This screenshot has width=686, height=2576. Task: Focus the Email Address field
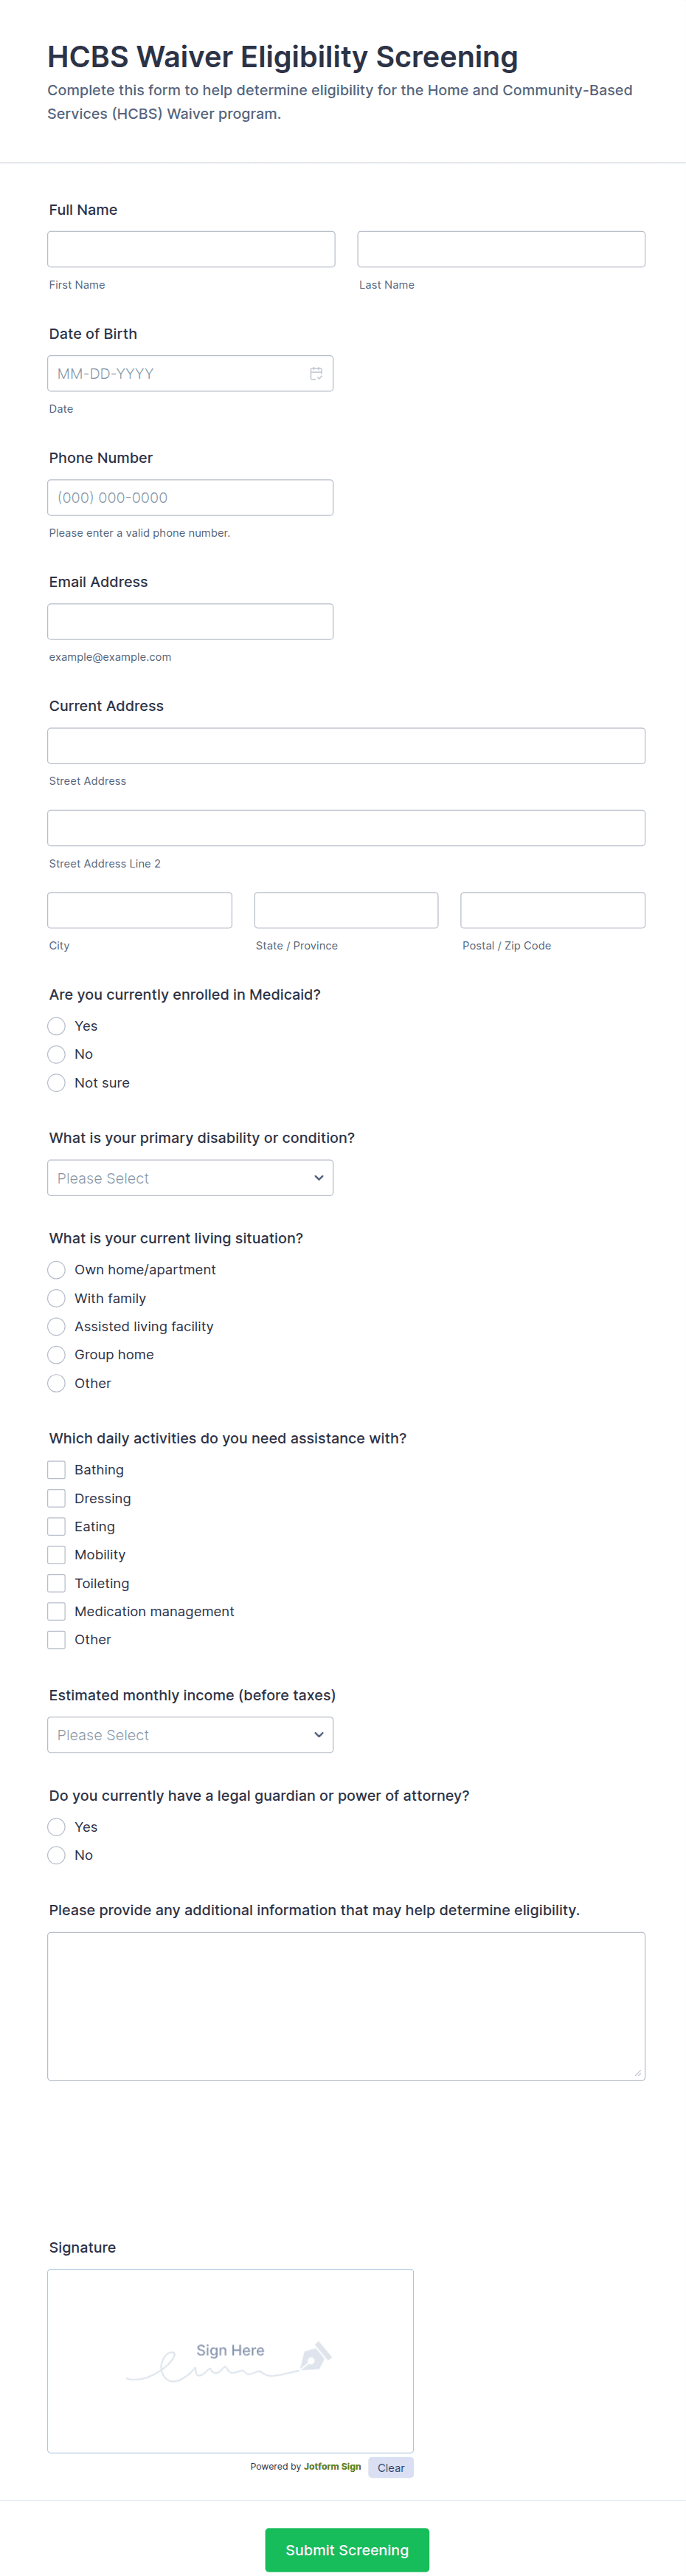tap(190, 622)
